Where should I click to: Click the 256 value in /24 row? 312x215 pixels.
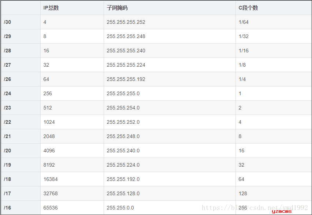click(48, 93)
